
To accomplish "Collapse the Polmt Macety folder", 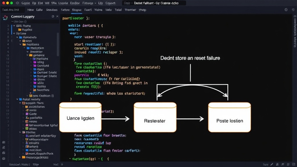I will 17,99.
